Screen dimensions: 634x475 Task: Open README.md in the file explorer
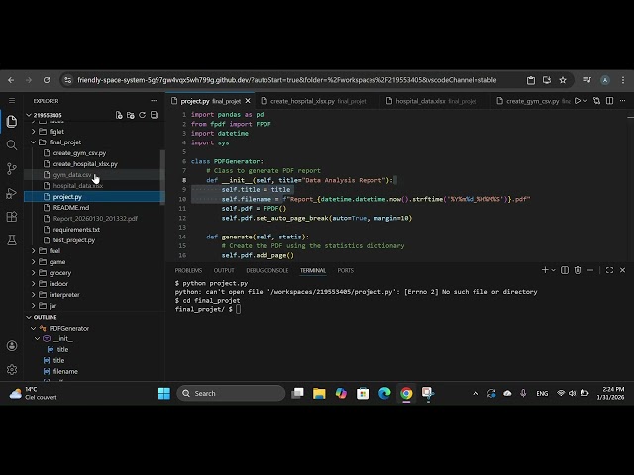[x=71, y=208]
